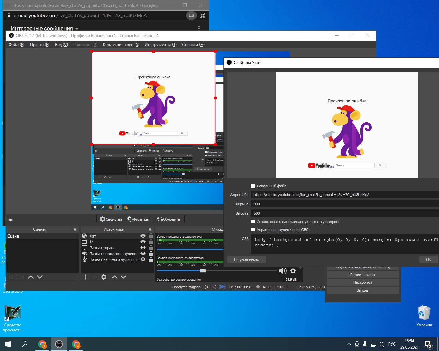This screenshot has height=351, width=439.
Task: Open the Файл menu
Action: click(16, 45)
